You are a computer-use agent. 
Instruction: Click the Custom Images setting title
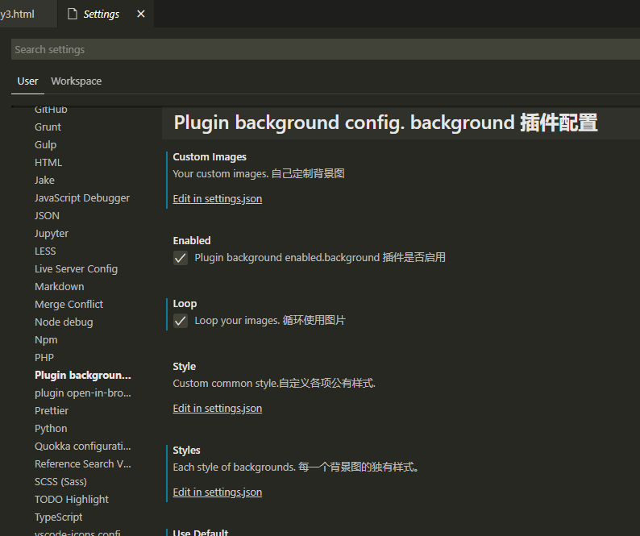coord(210,157)
